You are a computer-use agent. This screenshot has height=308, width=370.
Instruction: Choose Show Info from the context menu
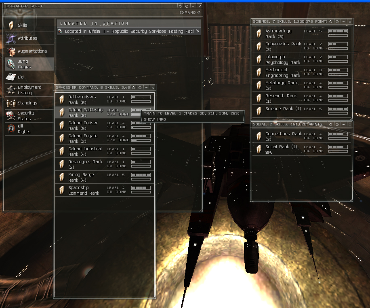[155, 119]
